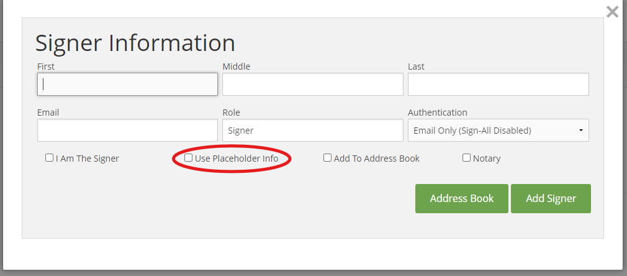Click the 'Notary' label text

click(487, 159)
